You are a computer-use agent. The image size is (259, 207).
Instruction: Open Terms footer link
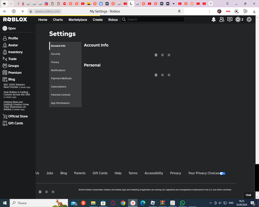(x=133, y=173)
